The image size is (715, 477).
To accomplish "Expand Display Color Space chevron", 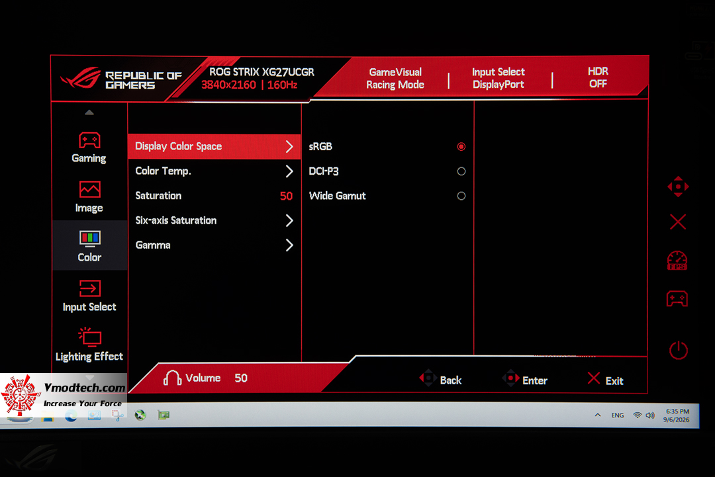I will pyautogui.click(x=289, y=147).
